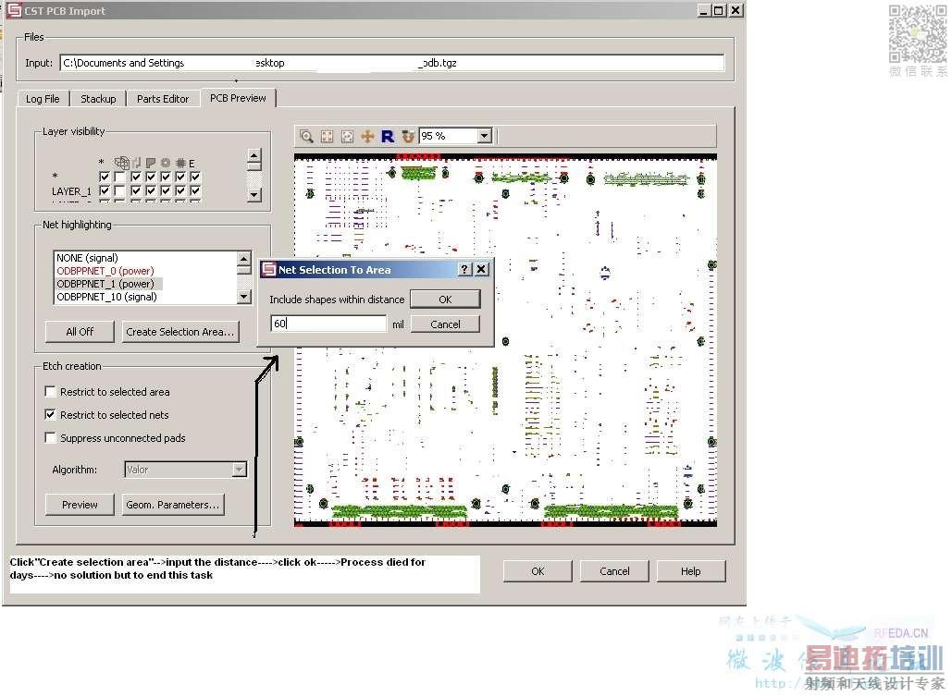Viewport: 952px width, 697px height.
Task: Click the blue R reset view icon
Action: click(x=388, y=137)
